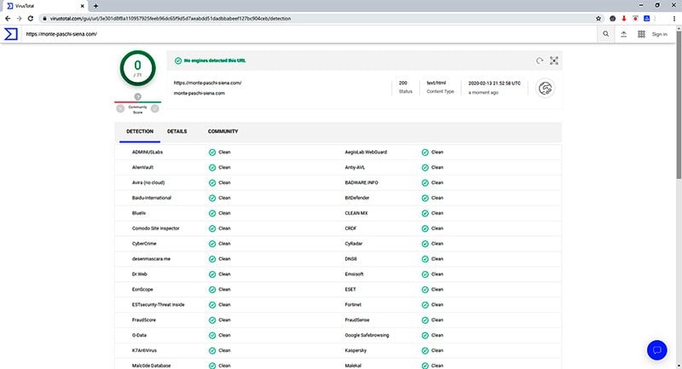Viewport: 682px width, 369px height.
Task: Click the clean check icon for Google Safebrowsing
Action: pos(425,335)
